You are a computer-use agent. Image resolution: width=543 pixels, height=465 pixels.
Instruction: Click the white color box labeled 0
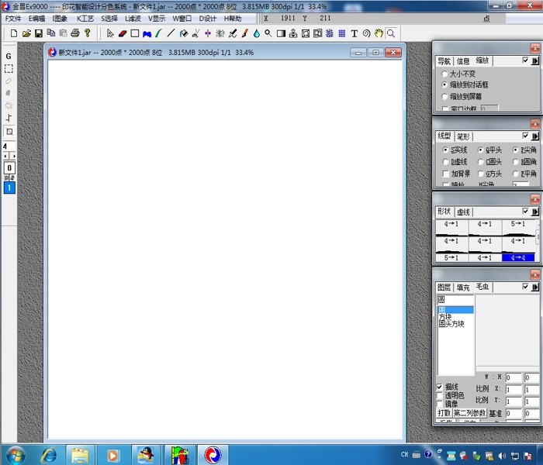pyautogui.click(x=9, y=168)
